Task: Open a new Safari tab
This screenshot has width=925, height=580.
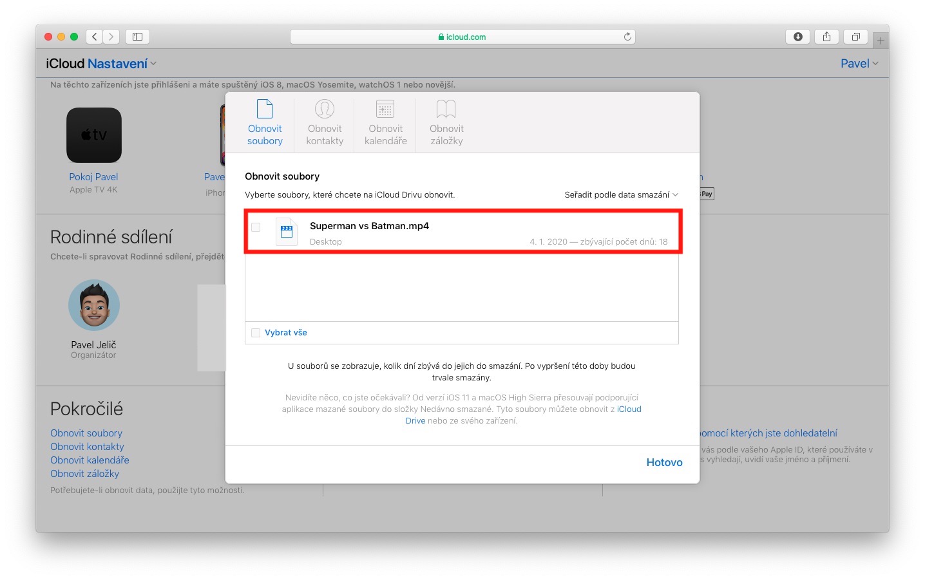Action: click(x=881, y=41)
